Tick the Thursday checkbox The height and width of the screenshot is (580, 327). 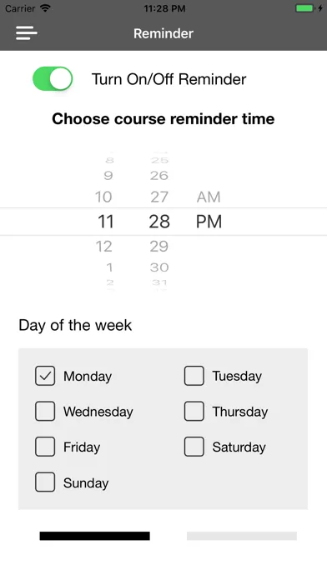click(x=194, y=412)
